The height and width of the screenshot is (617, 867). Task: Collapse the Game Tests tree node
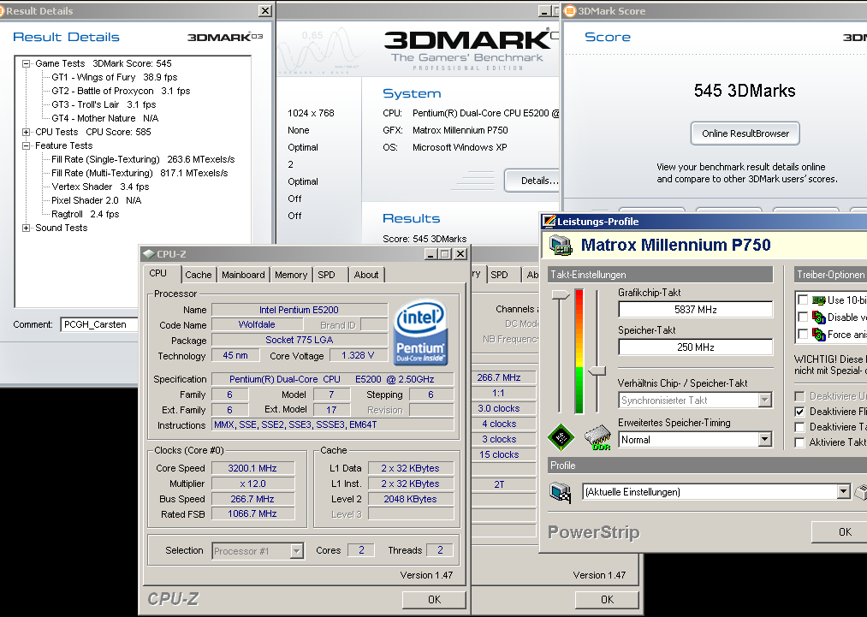click(26, 63)
